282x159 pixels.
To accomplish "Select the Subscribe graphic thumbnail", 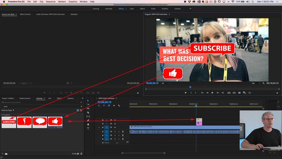I will 9,122.
